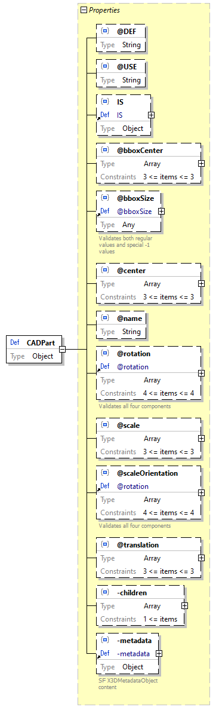Viewport: 219px width, 710px height.
Task: Select the @name property name
Action: click(x=129, y=319)
